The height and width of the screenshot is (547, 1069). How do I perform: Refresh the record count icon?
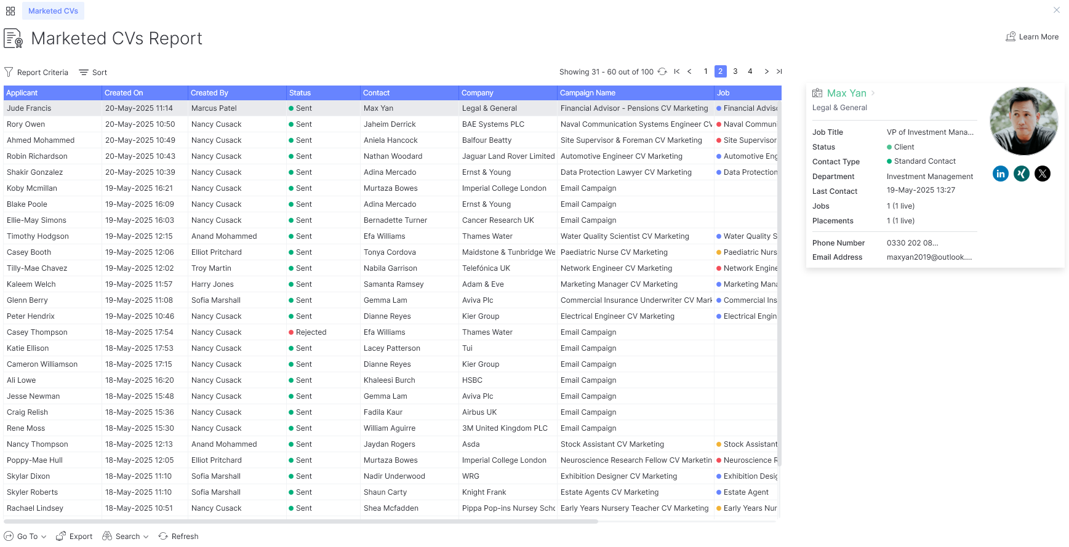(662, 71)
